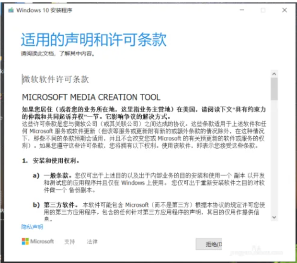Click the 请阅读此文档 instruction text
The height and width of the screenshot is (263, 297).
tap(57, 54)
